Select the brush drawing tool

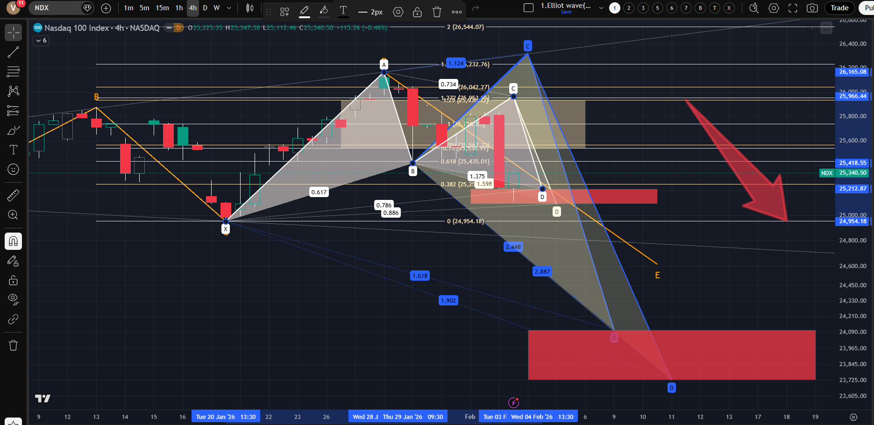coord(13,130)
